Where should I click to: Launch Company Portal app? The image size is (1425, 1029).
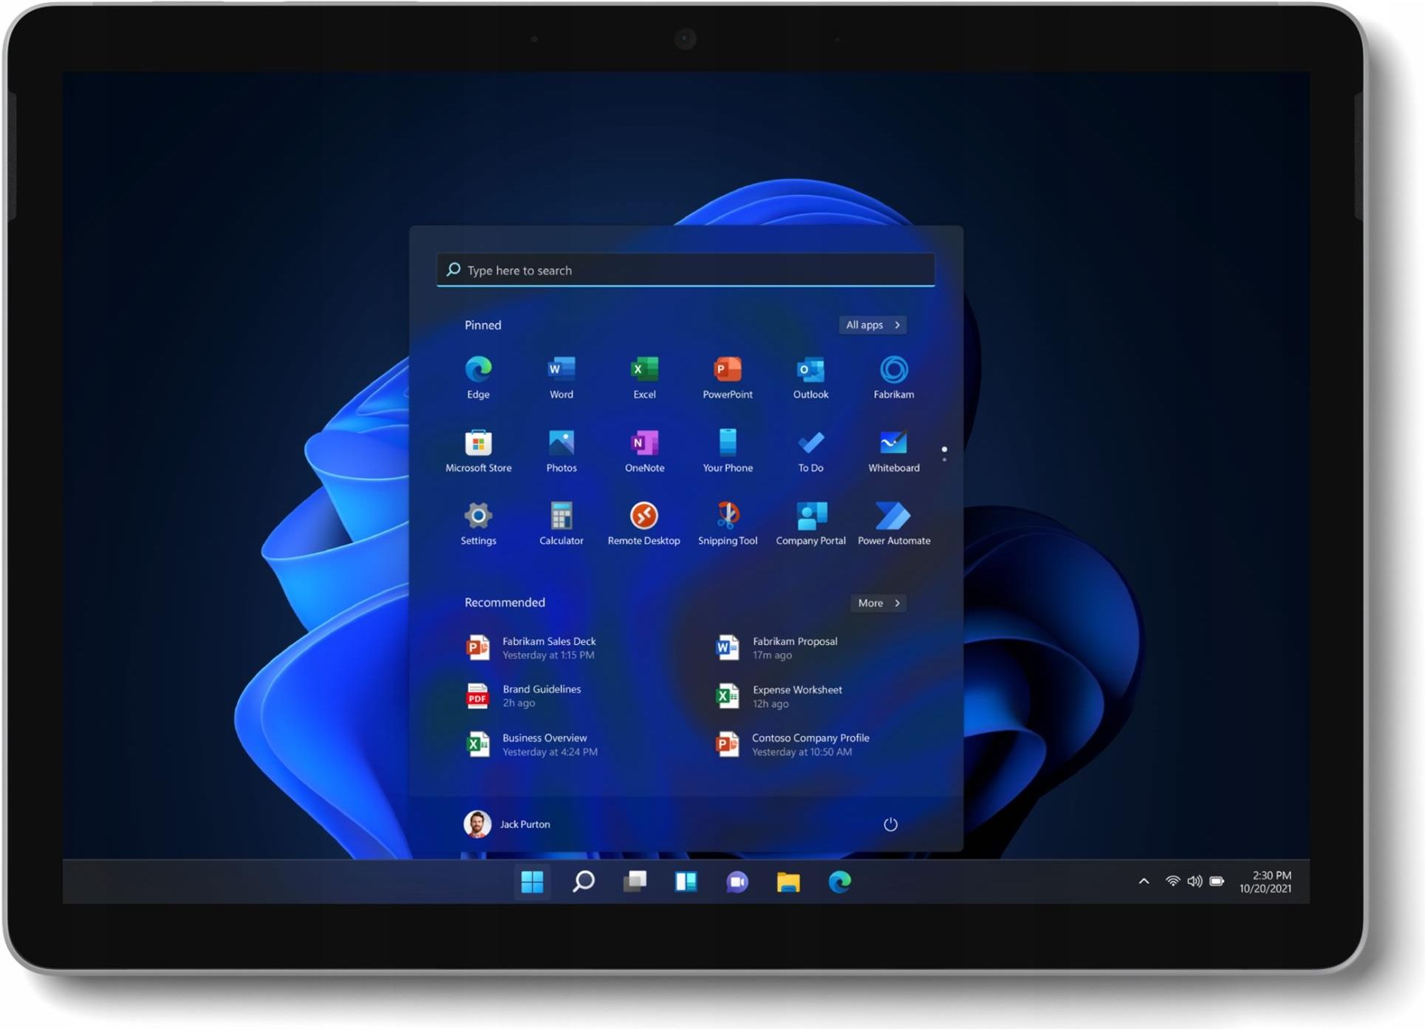(x=810, y=522)
